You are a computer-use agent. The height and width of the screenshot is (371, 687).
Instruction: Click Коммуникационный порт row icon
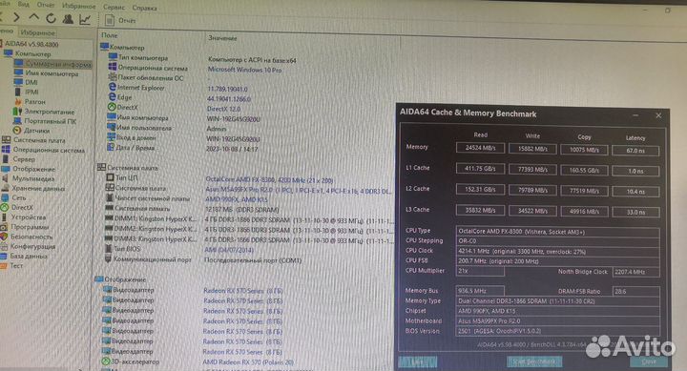108,258
